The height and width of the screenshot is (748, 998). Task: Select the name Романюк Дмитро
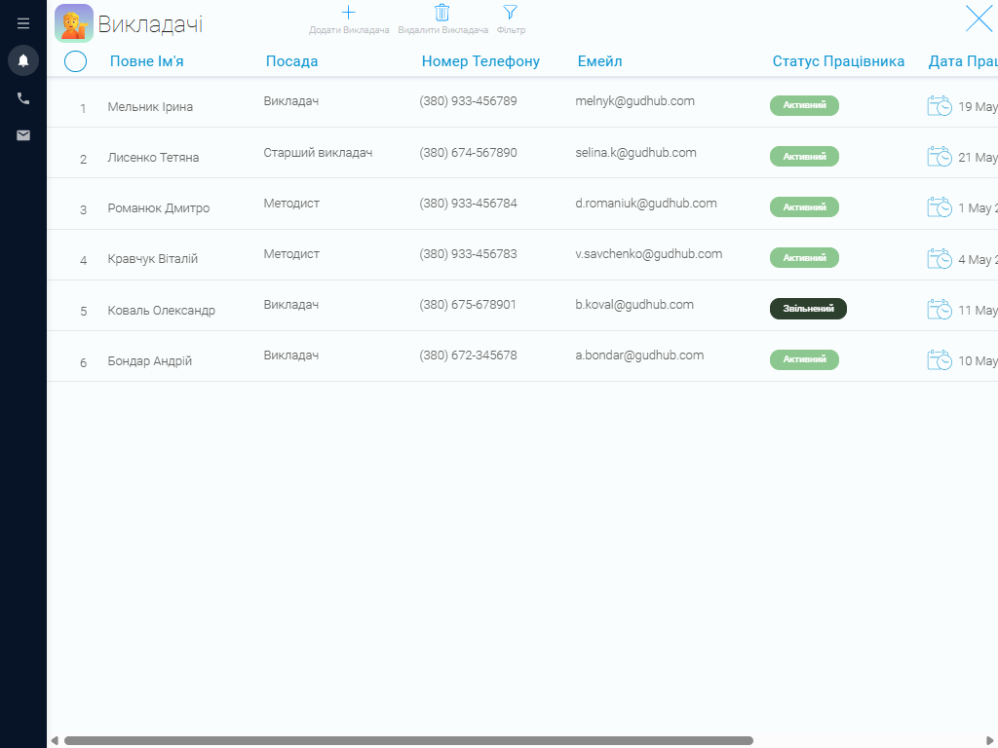click(x=159, y=208)
